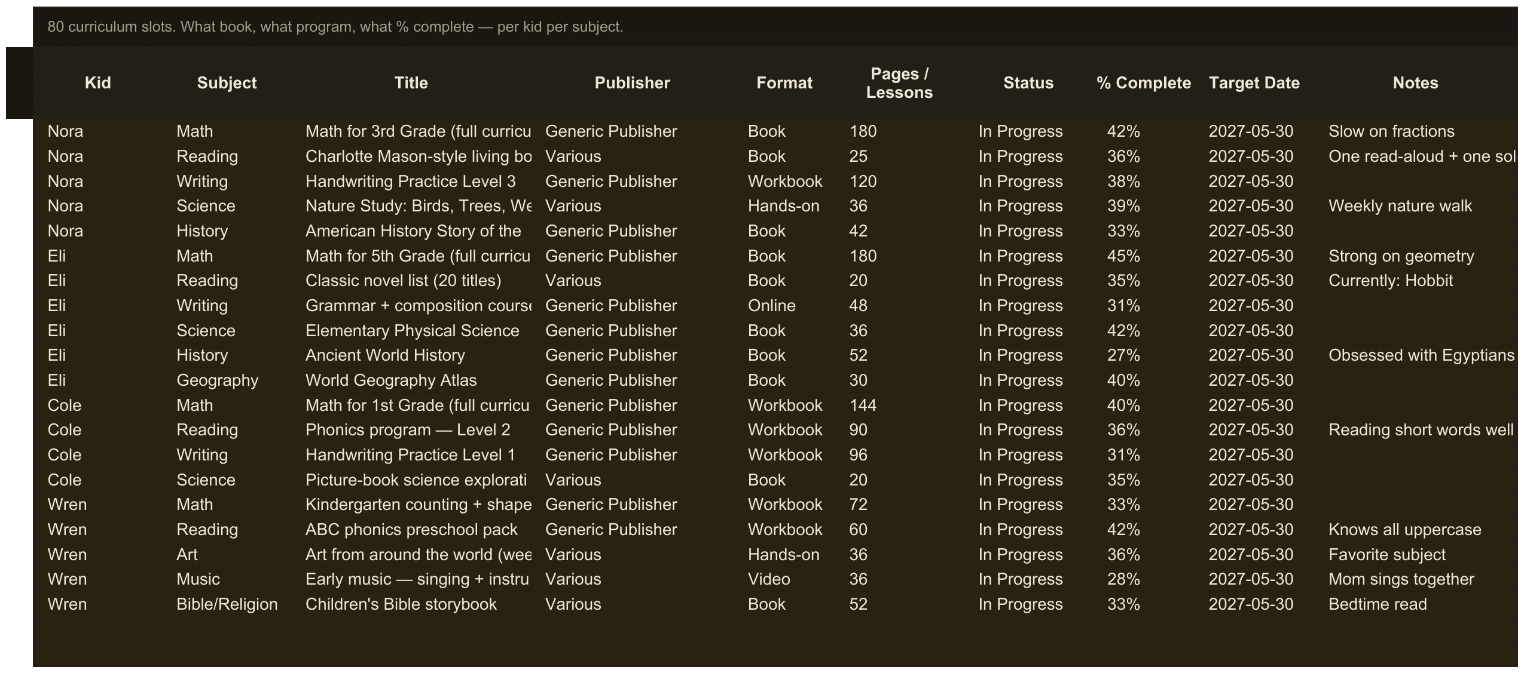Click 'Picture-book science explorati' cell
The width and height of the screenshot is (1524, 673).
(411, 480)
